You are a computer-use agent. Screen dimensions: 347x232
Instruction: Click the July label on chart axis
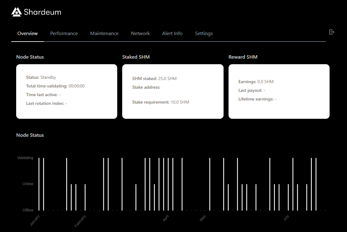pyautogui.click(x=286, y=218)
